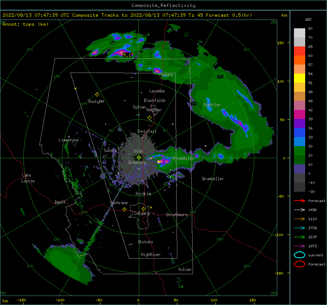Click the asterisk marker above Limestone
The image size is (327, 305).
click(x=69, y=137)
